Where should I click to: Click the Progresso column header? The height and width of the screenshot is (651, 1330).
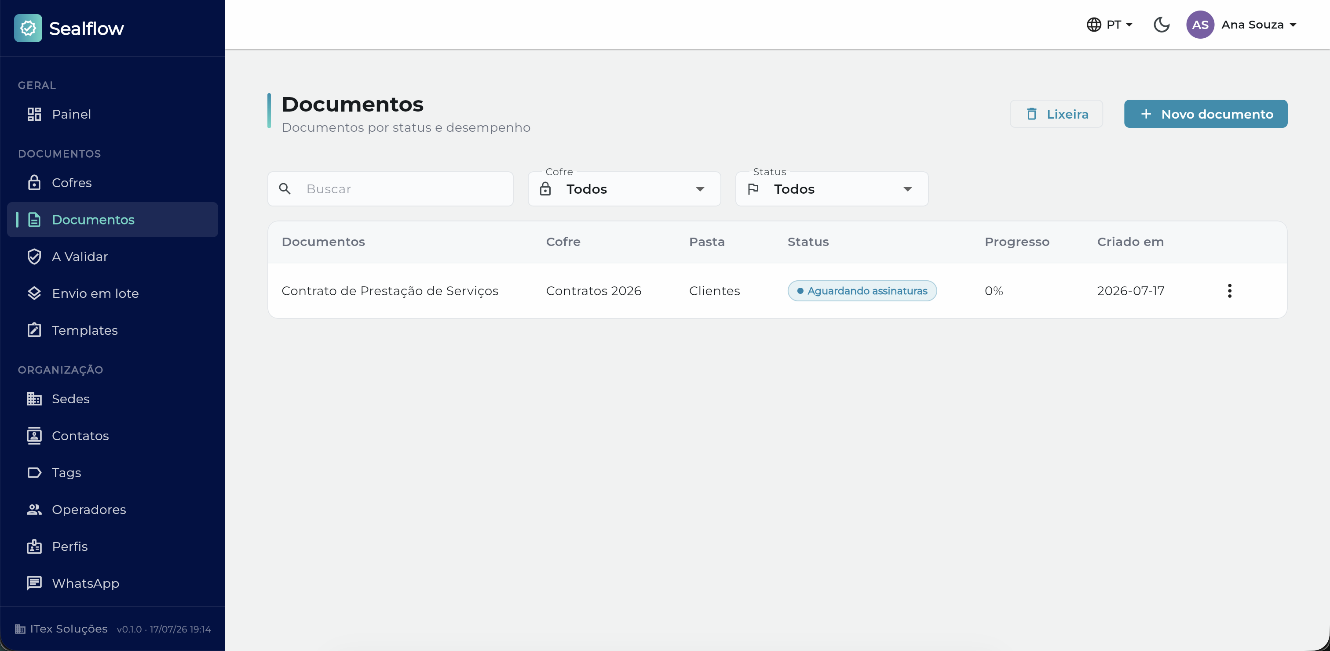1016,242
